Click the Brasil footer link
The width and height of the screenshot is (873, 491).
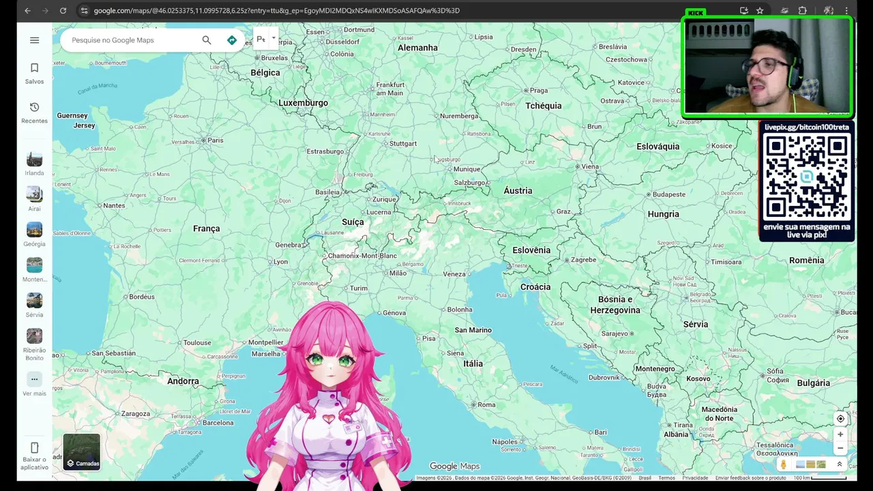(645, 478)
